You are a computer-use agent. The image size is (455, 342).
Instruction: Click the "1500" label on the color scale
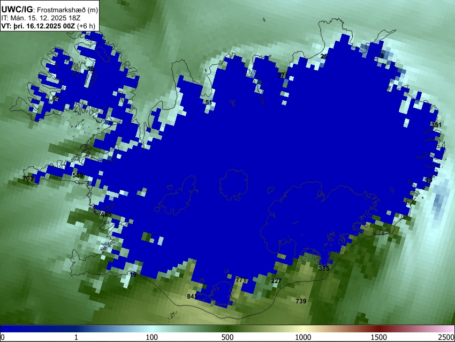pyautogui.click(x=379, y=337)
